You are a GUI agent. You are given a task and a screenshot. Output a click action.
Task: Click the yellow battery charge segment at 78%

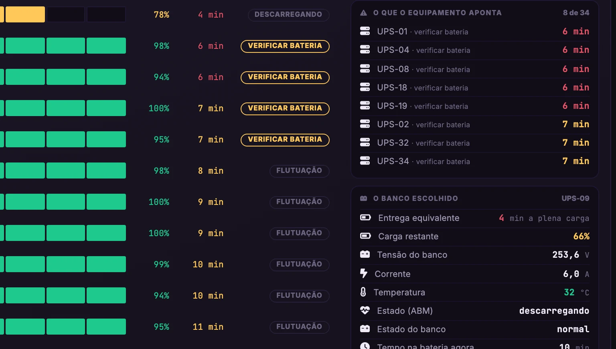[25, 14]
